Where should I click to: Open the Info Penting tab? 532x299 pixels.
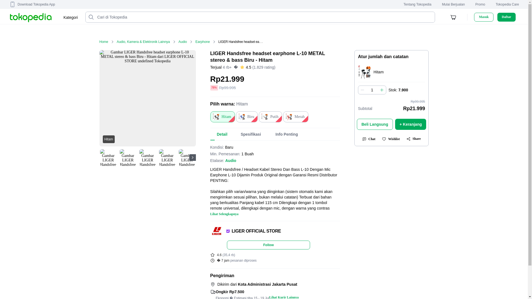[x=287, y=134]
